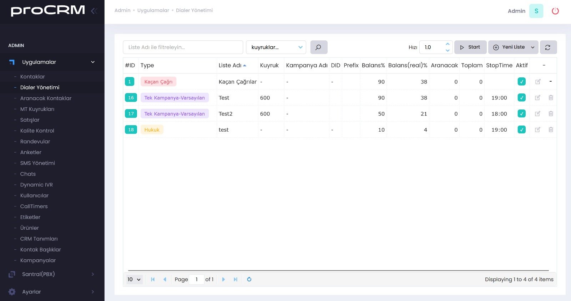Click the ID badge 16
The height and width of the screenshot is (301, 571).
[x=131, y=98]
